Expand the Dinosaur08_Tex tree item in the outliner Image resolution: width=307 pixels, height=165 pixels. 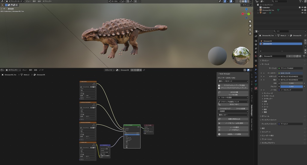coord(258,10)
